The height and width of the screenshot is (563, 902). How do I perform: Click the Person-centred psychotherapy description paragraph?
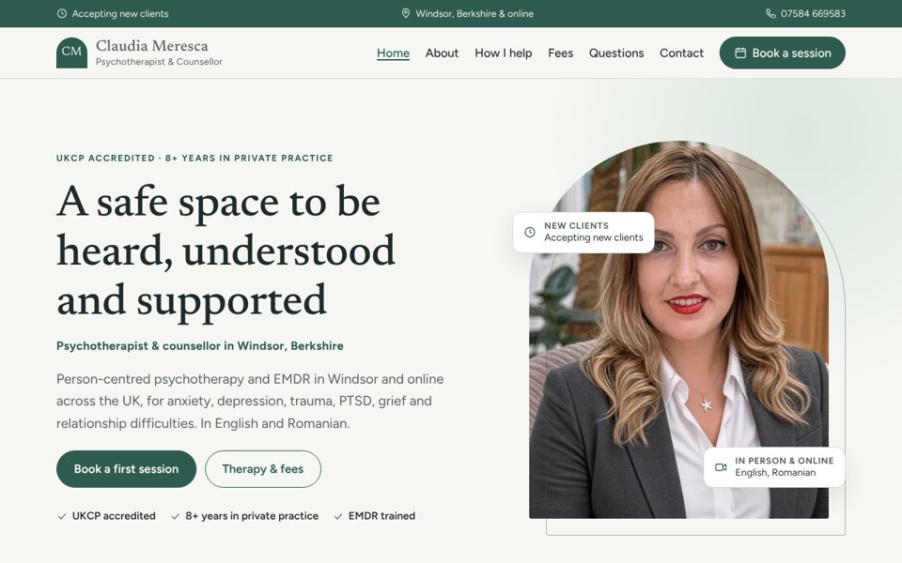tap(250, 401)
